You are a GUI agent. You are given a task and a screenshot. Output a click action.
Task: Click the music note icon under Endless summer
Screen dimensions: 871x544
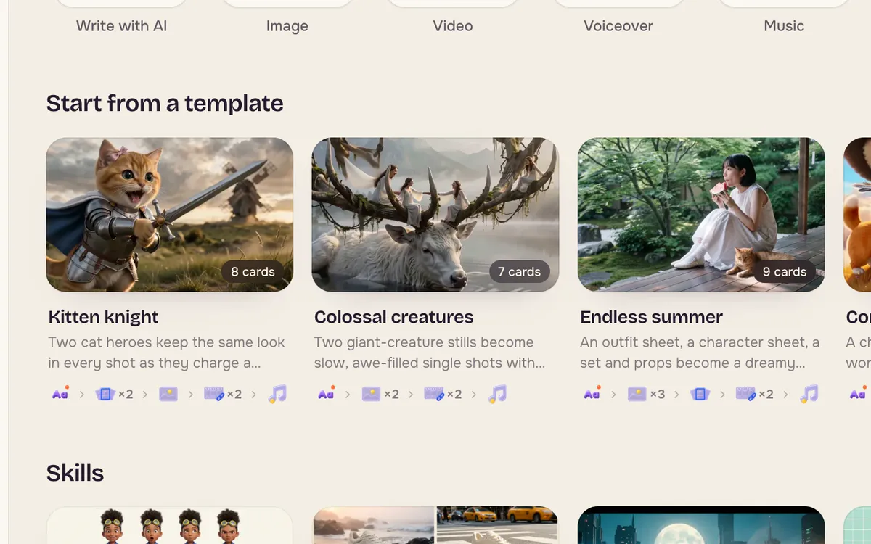click(x=809, y=394)
